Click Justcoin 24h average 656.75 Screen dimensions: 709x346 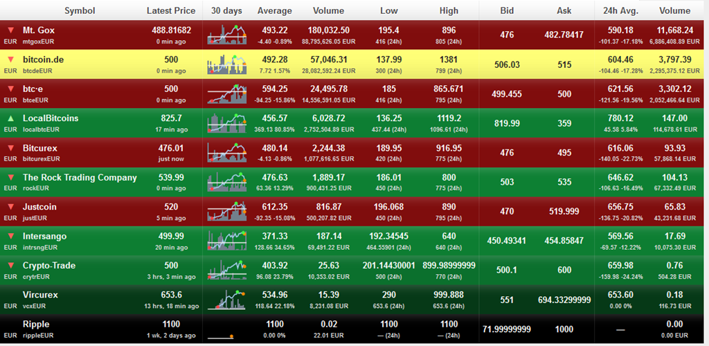click(x=620, y=206)
